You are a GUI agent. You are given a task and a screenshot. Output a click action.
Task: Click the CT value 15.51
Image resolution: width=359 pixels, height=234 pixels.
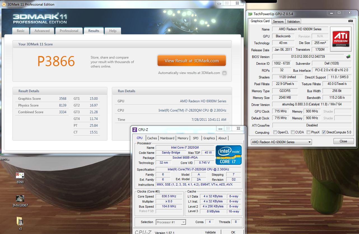pos(94,132)
